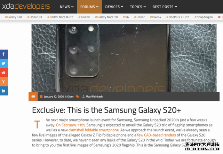
Task: Open 'few CAD-based renders' link
Action: coord(157,135)
